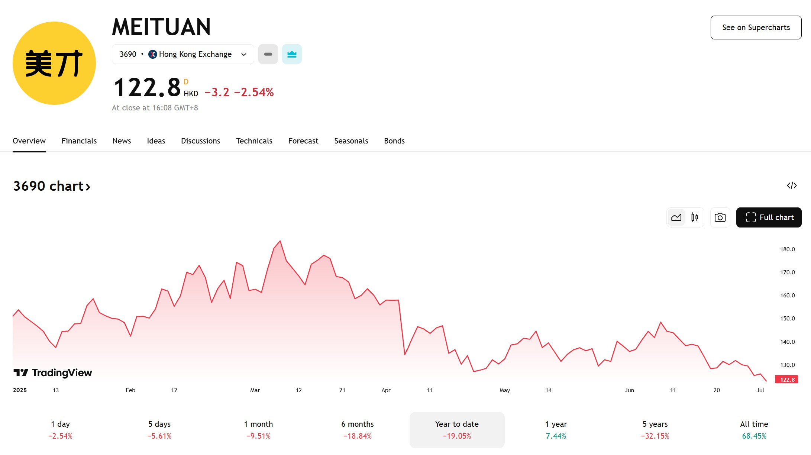Select the All time range
Image resolution: width=811 pixels, height=455 pixels.
tap(754, 430)
